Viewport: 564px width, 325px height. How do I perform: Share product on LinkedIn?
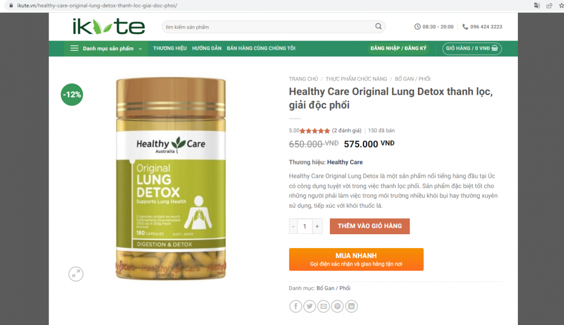point(351,307)
